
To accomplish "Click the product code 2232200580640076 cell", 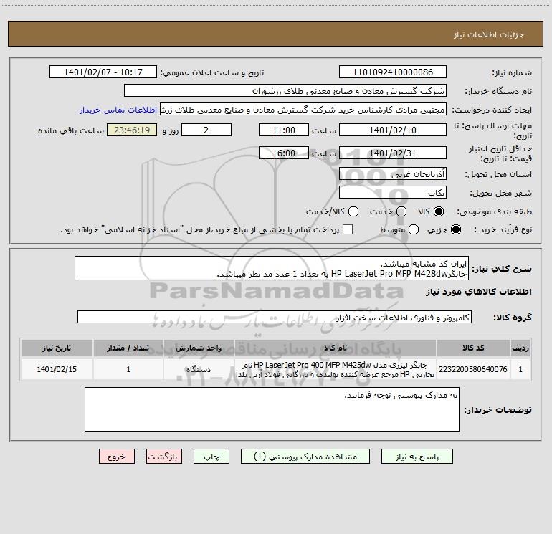I will [473, 369].
